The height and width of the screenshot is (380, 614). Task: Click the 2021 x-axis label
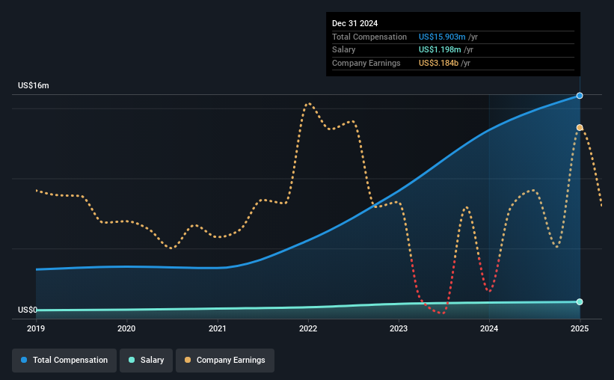pyautogui.click(x=218, y=328)
